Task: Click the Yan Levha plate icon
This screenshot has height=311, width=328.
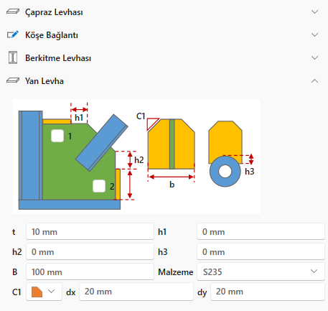Action: point(13,80)
